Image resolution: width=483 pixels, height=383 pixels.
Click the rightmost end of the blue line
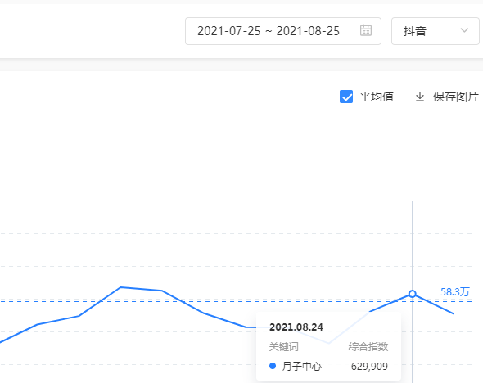(454, 313)
